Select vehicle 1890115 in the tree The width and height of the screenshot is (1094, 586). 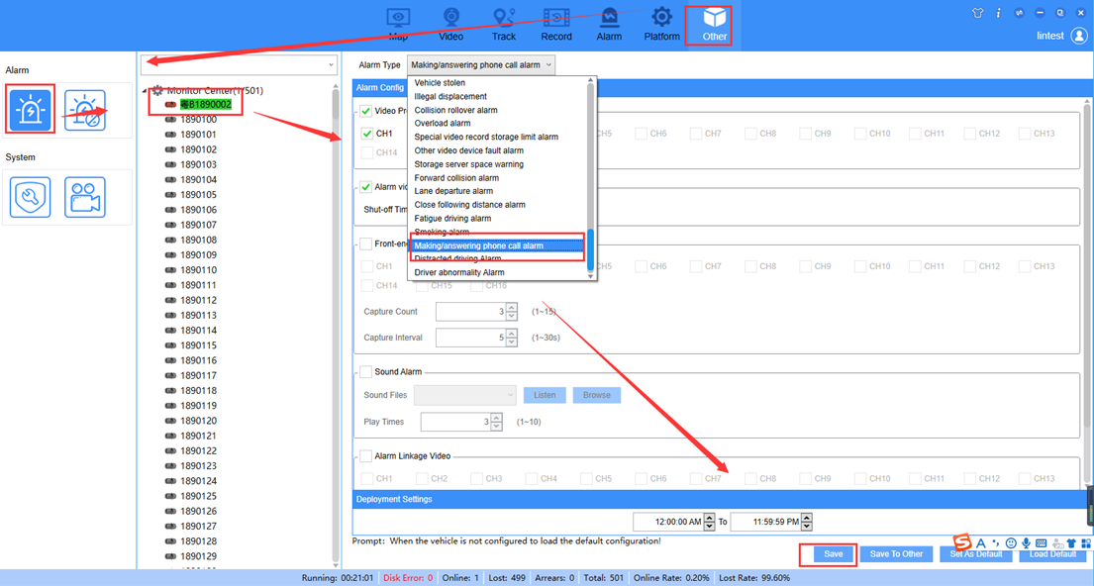[x=198, y=345]
